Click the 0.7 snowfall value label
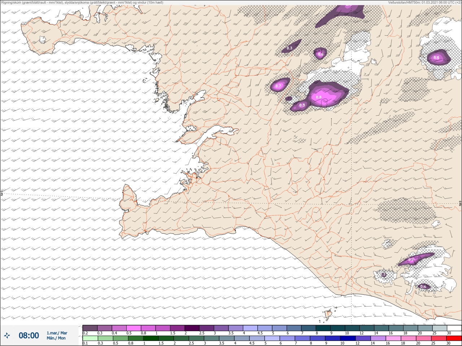Image resolution: width=462 pixels, height=346 pixels. tap(278, 86)
